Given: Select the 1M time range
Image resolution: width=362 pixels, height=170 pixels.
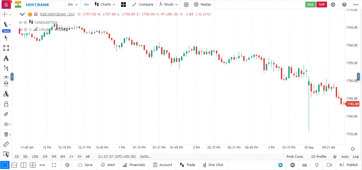Looking at the screenshot, I should [45, 157].
